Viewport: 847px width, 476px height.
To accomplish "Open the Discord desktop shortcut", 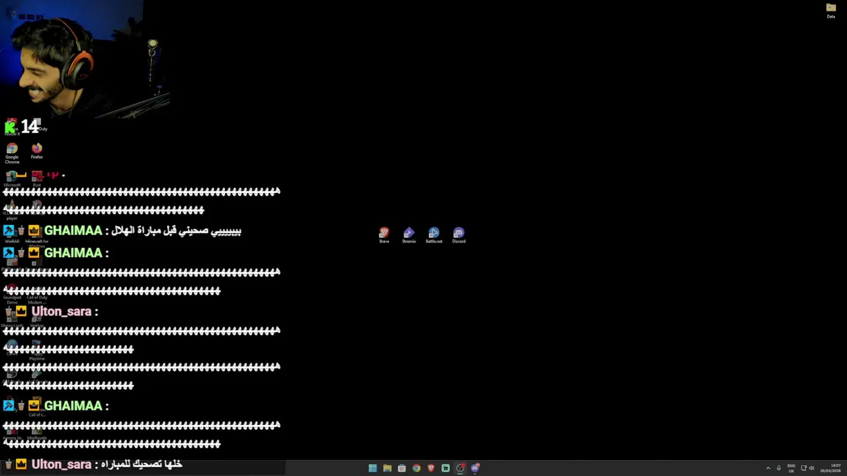I will 459,235.
